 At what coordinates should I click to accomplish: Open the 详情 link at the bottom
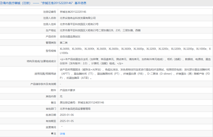(62, 134)
